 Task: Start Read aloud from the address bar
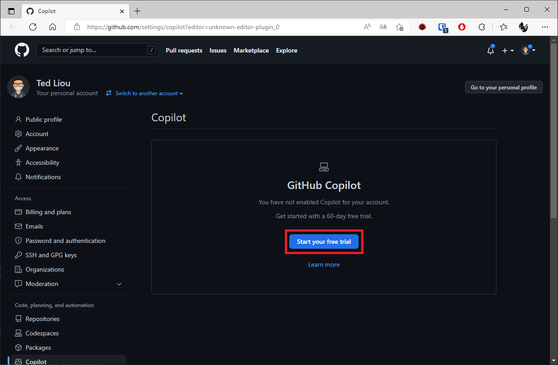tap(368, 27)
